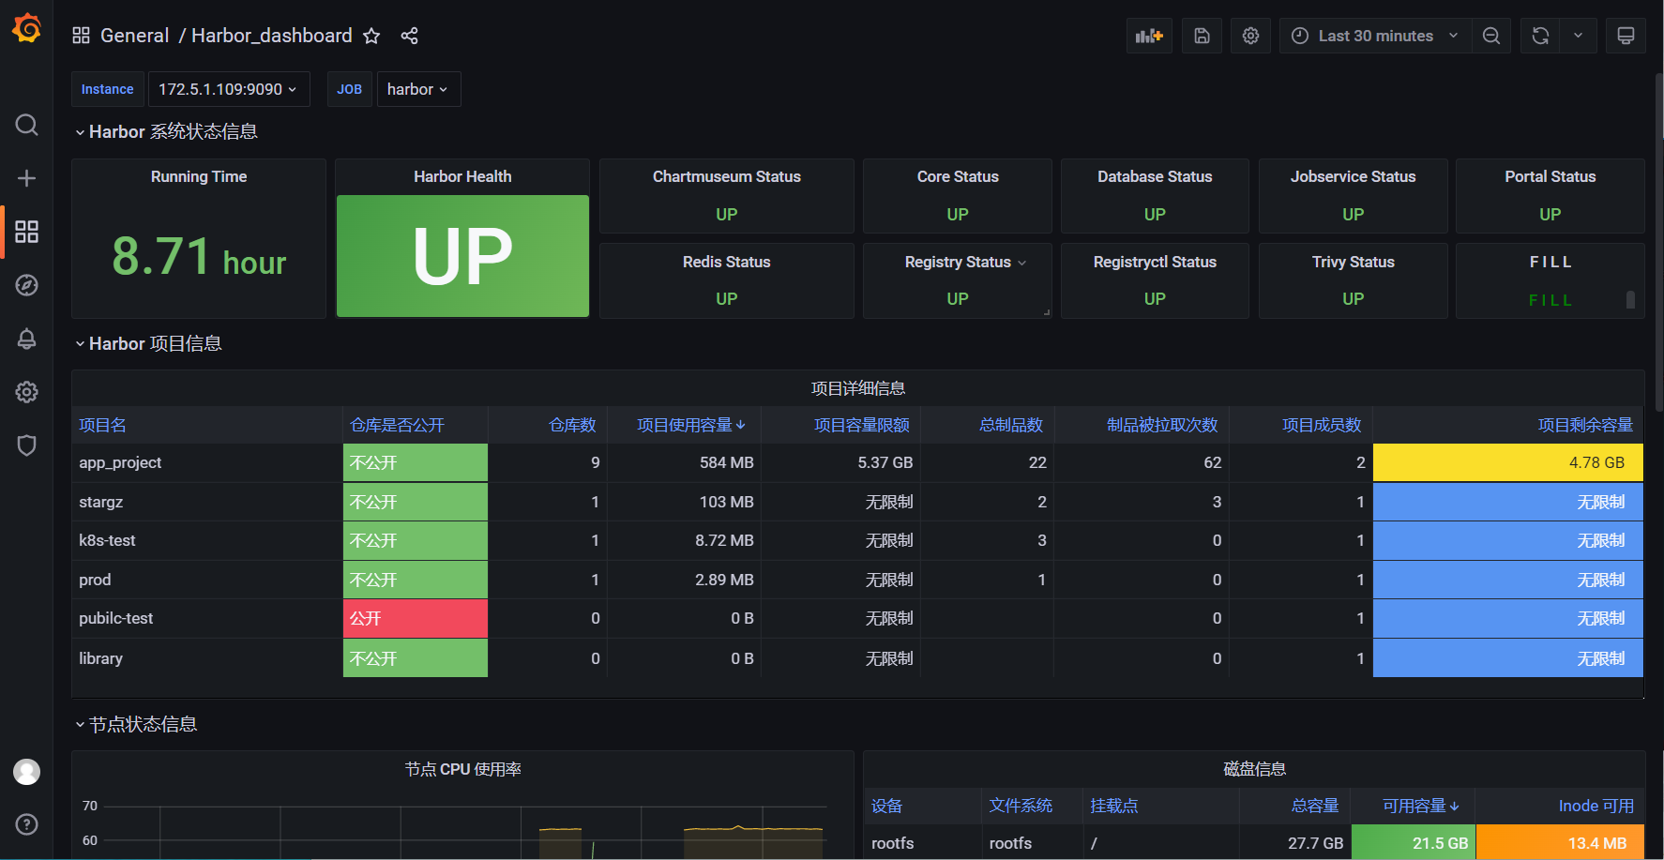1664x860 pixels.
Task: Sort table by 仓库数 column
Action: pyautogui.click(x=572, y=425)
